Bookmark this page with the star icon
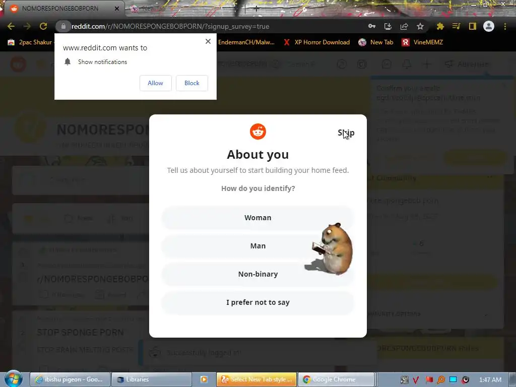 coord(420,26)
